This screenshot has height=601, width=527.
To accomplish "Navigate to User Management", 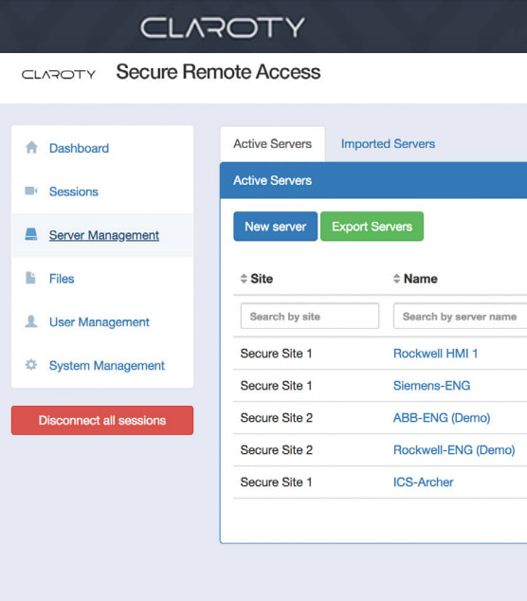I will pyautogui.click(x=100, y=322).
